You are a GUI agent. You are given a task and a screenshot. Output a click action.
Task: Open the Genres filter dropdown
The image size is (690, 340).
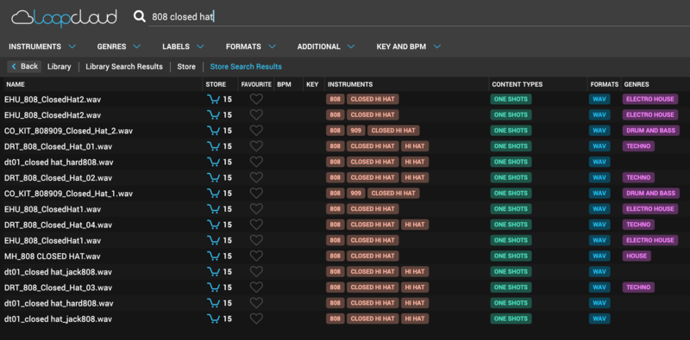[x=119, y=46]
